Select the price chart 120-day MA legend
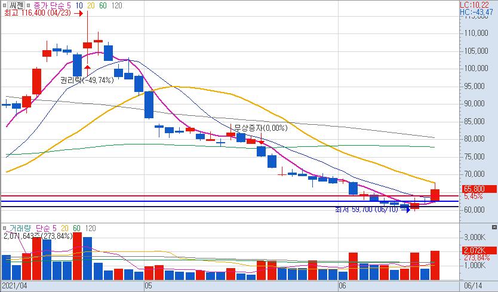 tap(116, 5)
